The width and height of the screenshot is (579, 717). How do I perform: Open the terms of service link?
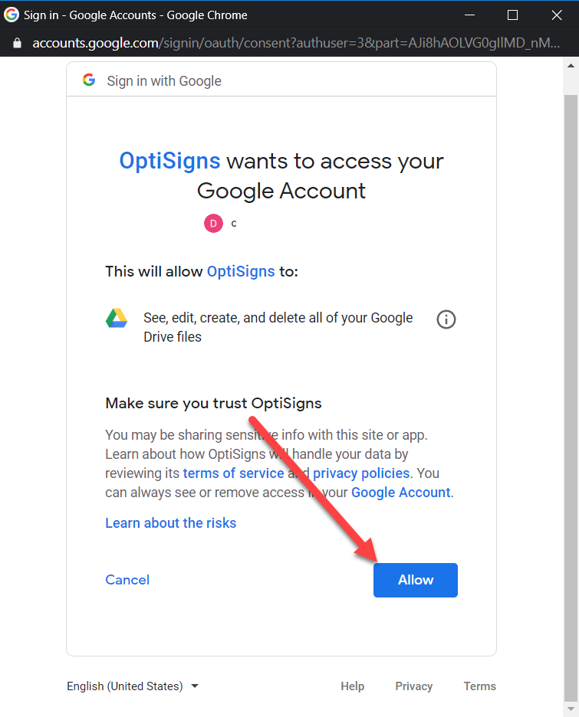pyautogui.click(x=233, y=473)
